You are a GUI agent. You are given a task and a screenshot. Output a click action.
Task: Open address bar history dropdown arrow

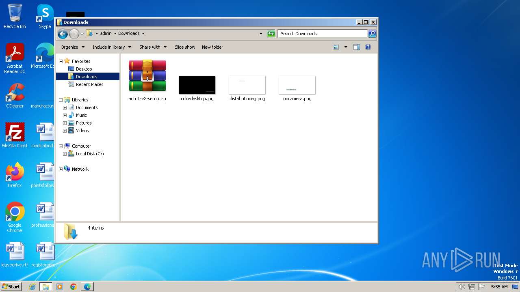click(261, 34)
